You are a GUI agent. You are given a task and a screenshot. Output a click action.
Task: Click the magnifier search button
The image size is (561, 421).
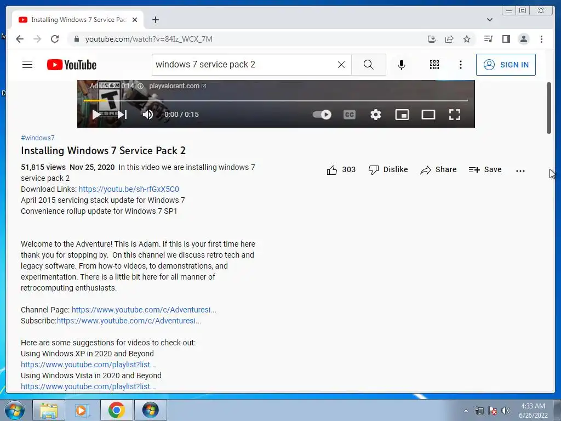369,65
